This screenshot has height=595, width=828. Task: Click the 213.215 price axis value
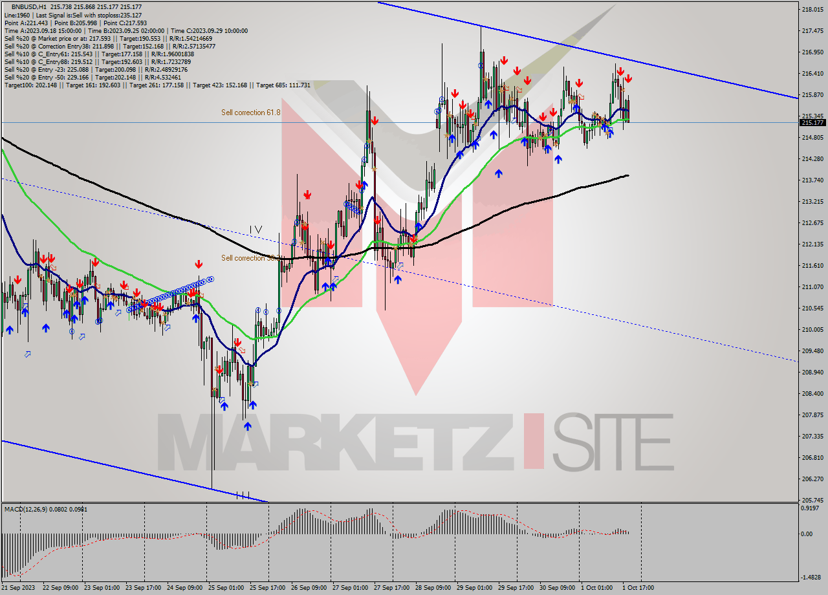click(812, 202)
